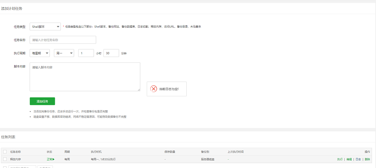
Task: Open the 每星期 period dropdown
Action: pyautogui.click(x=40, y=53)
